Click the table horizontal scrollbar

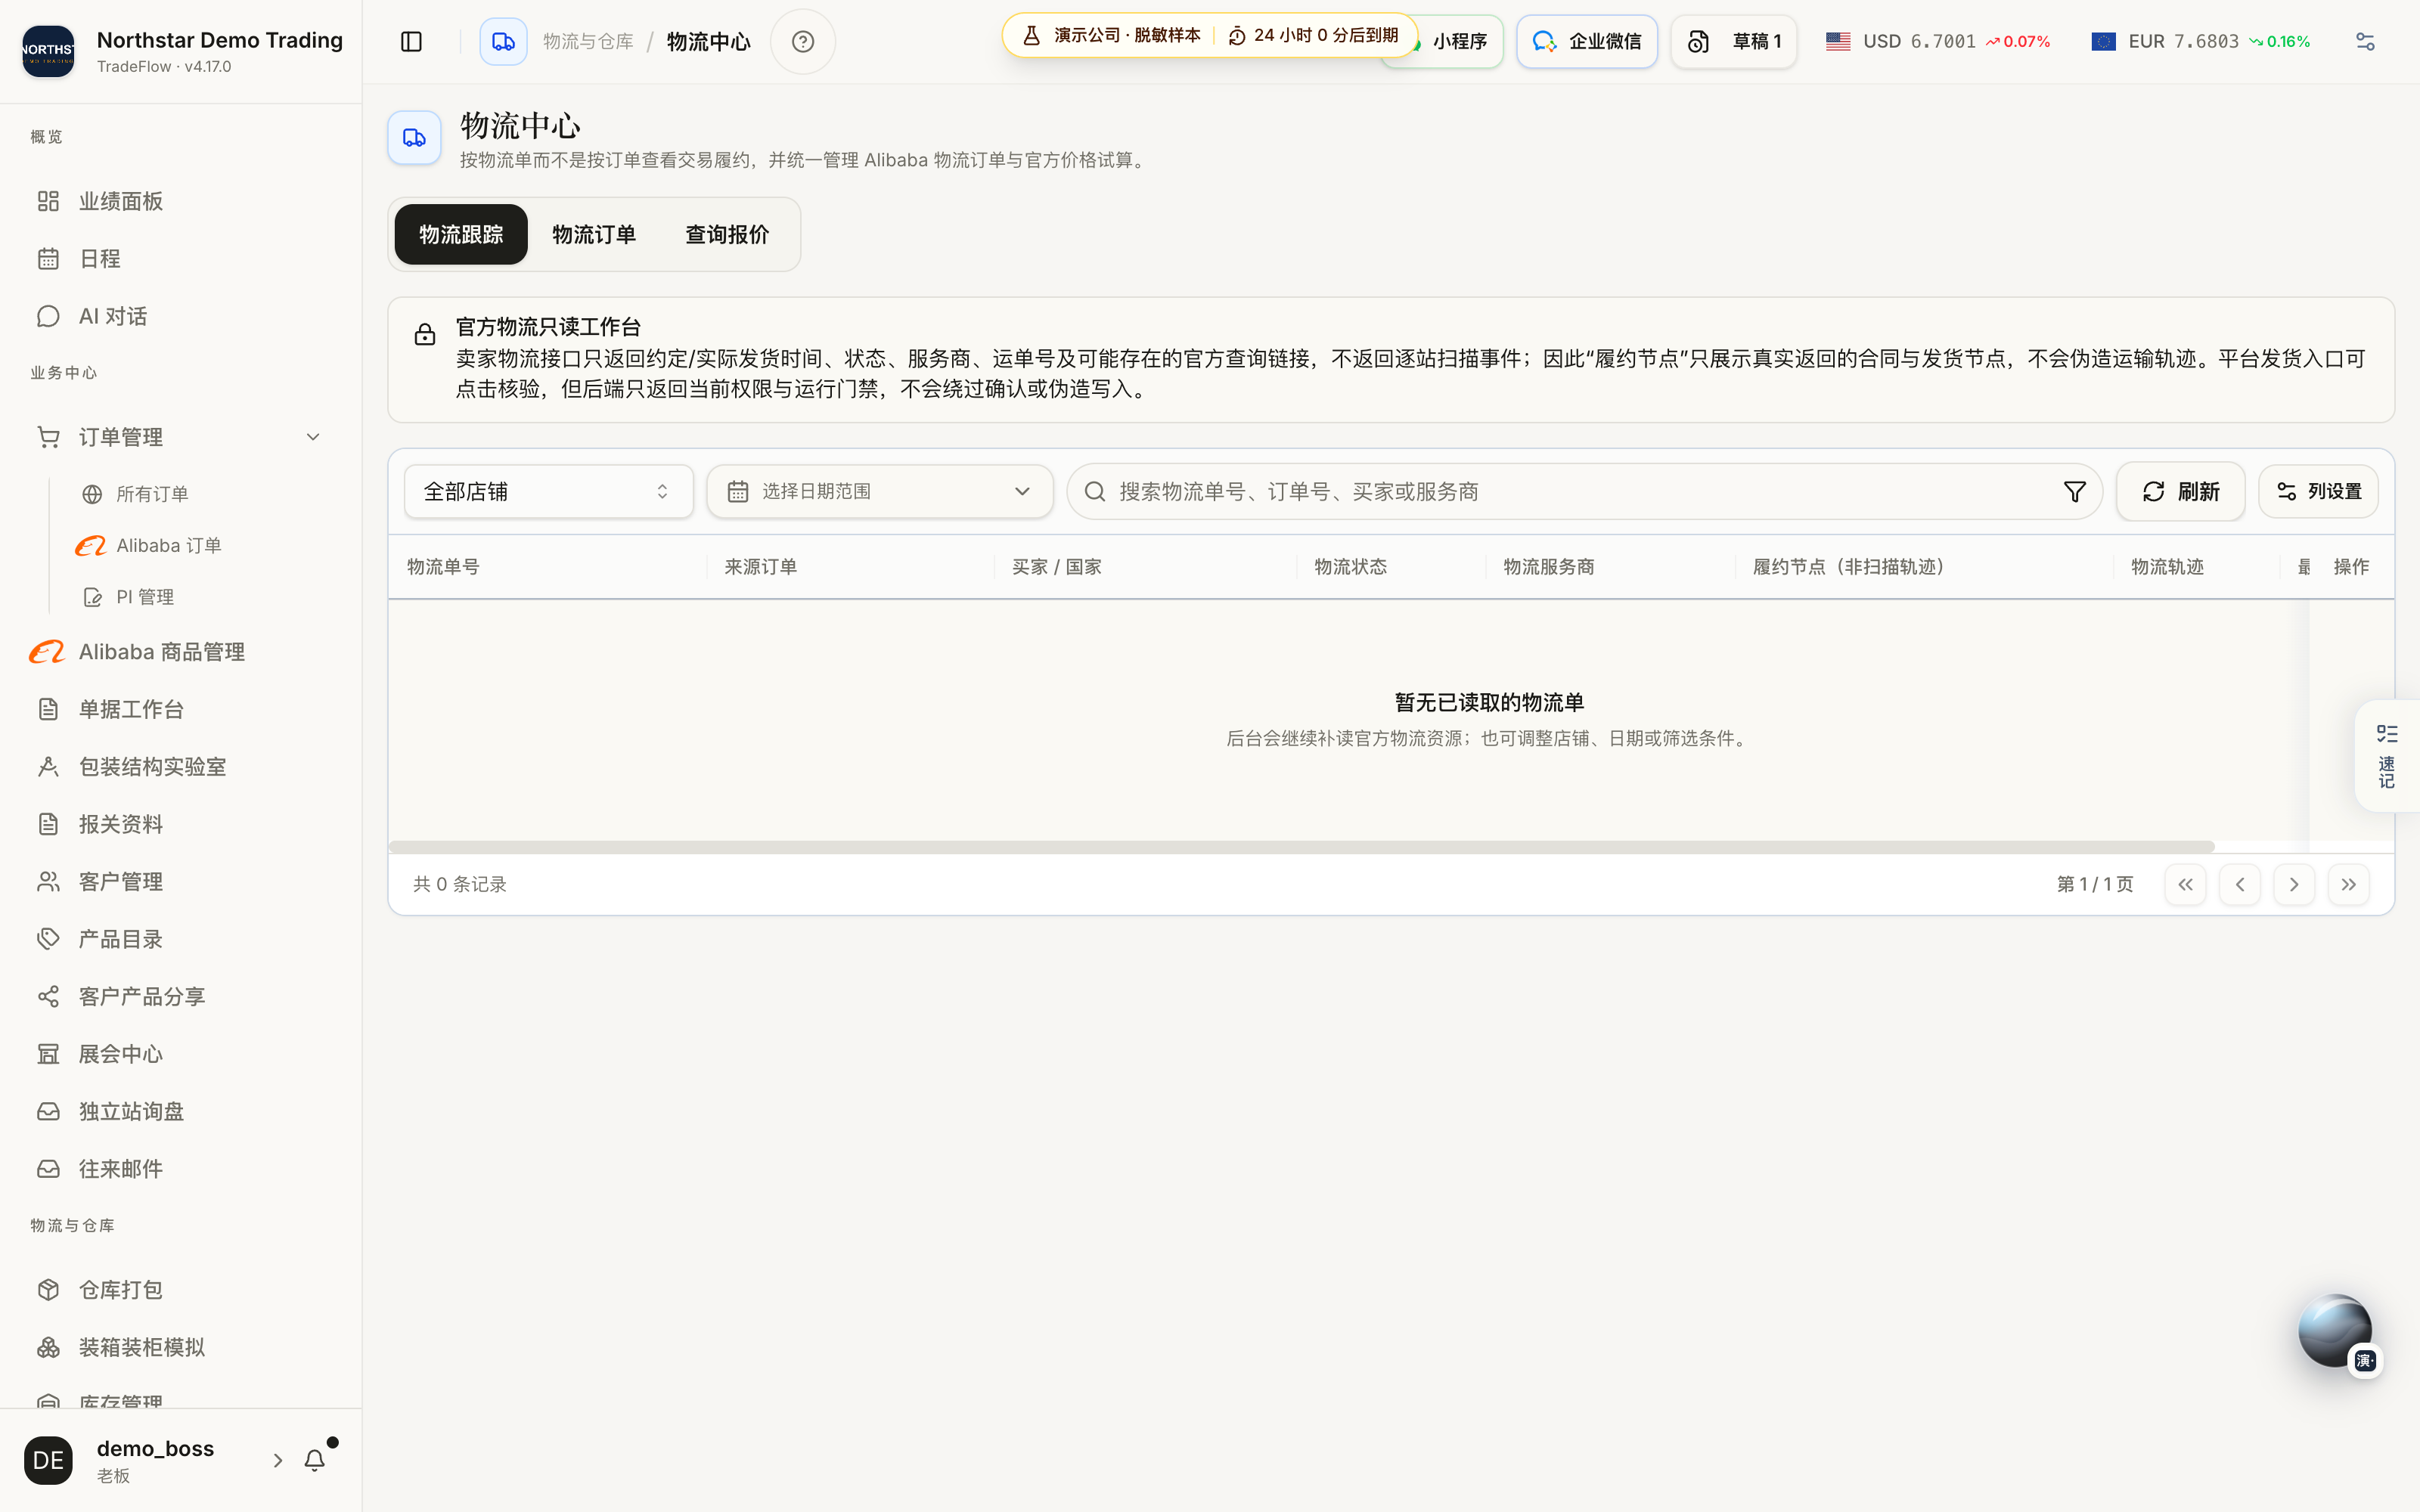[x=1302, y=847]
